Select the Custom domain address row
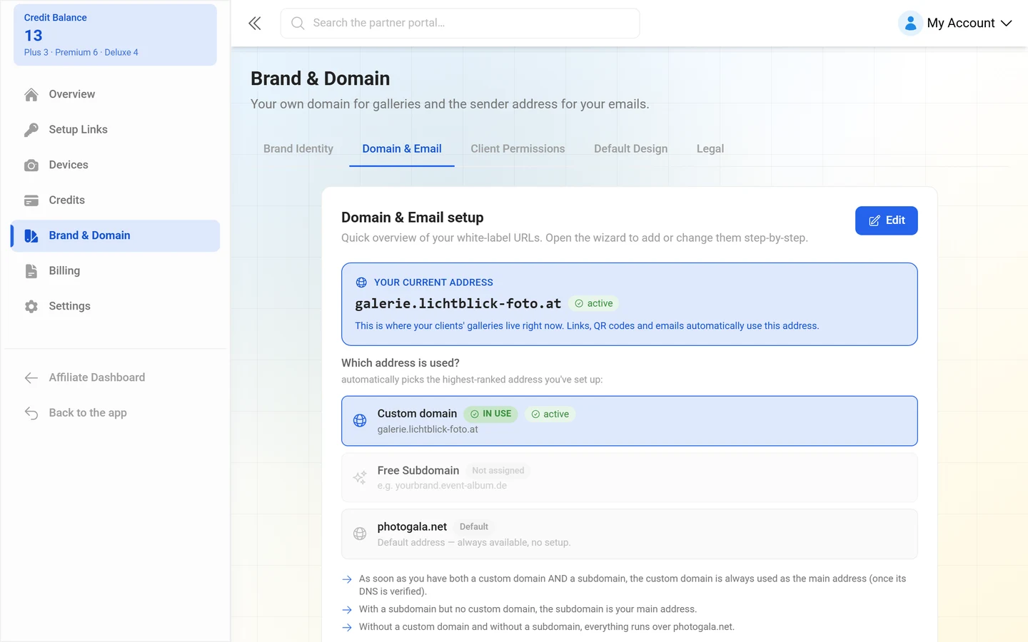The image size is (1028, 642). point(629,421)
